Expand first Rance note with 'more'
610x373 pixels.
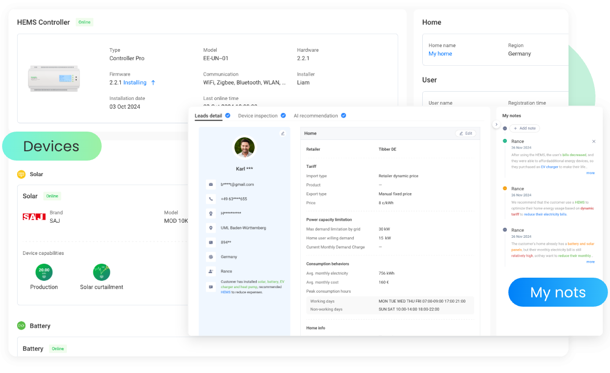590,173
